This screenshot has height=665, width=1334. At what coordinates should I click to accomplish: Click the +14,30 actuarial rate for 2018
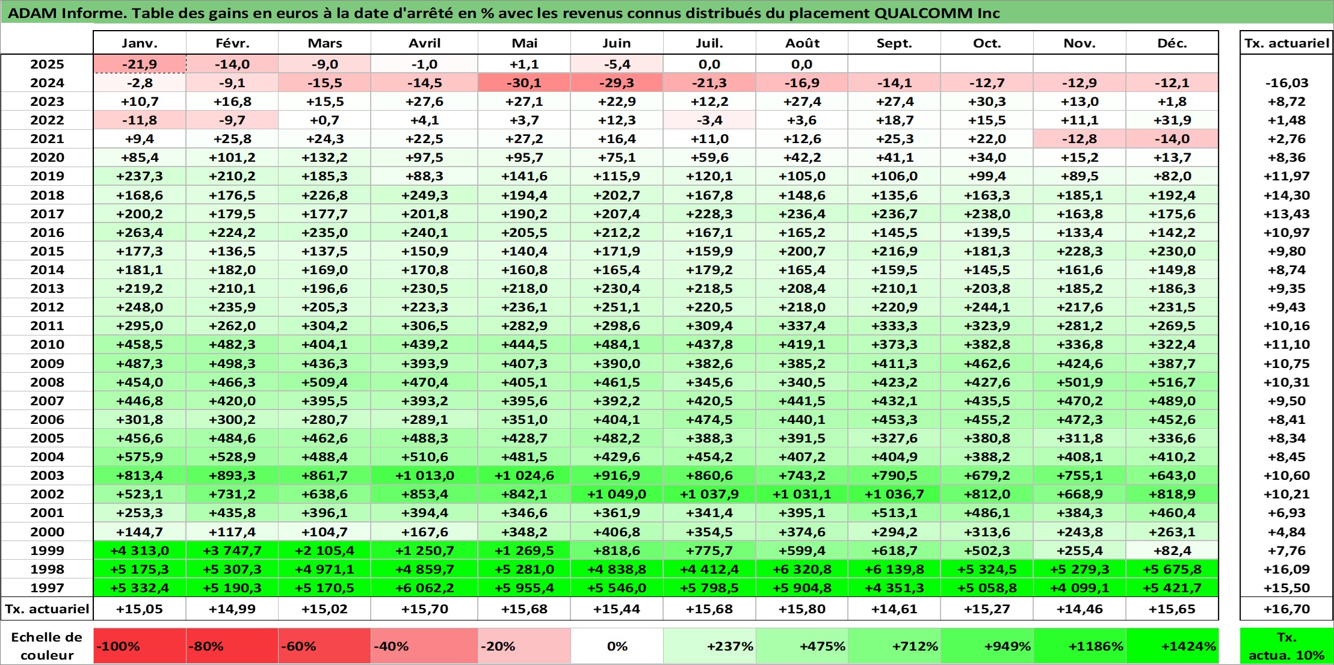(x=1286, y=195)
